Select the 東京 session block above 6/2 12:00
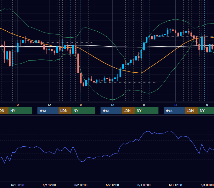 coord(111,111)
